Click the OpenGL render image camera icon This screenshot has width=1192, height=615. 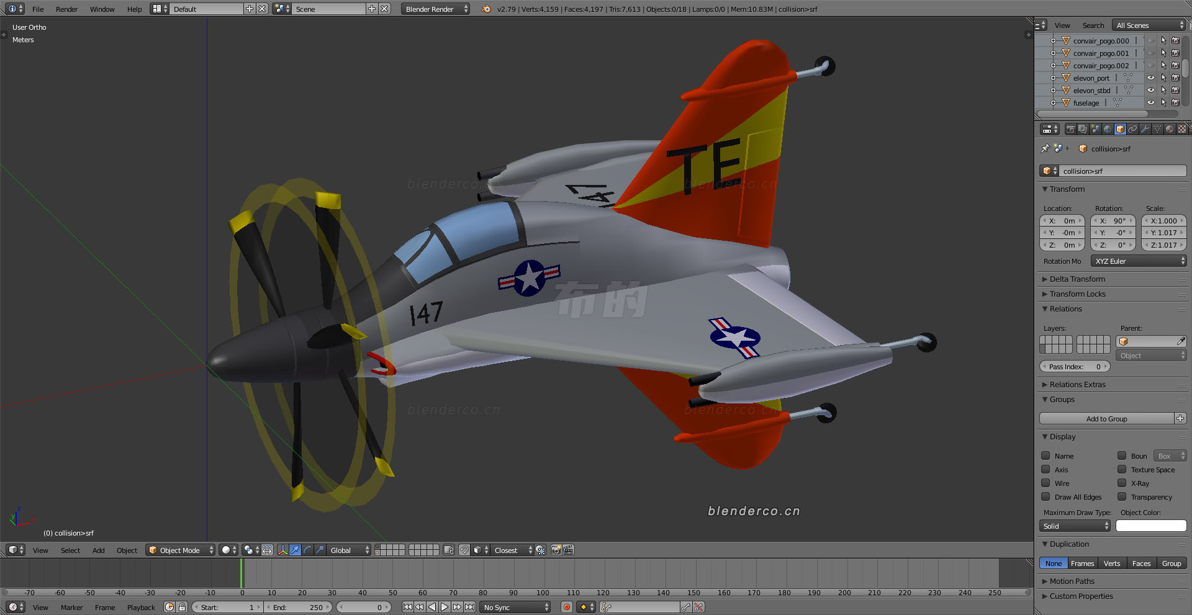[556, 550]
